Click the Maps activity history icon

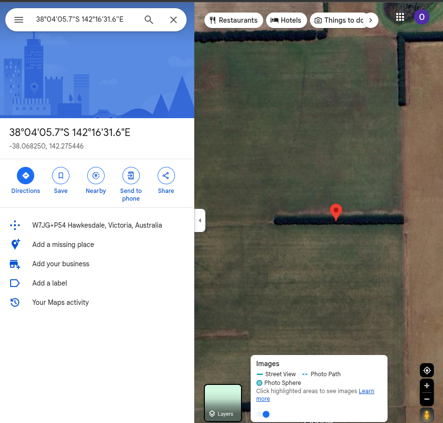(x=14, y=302)
